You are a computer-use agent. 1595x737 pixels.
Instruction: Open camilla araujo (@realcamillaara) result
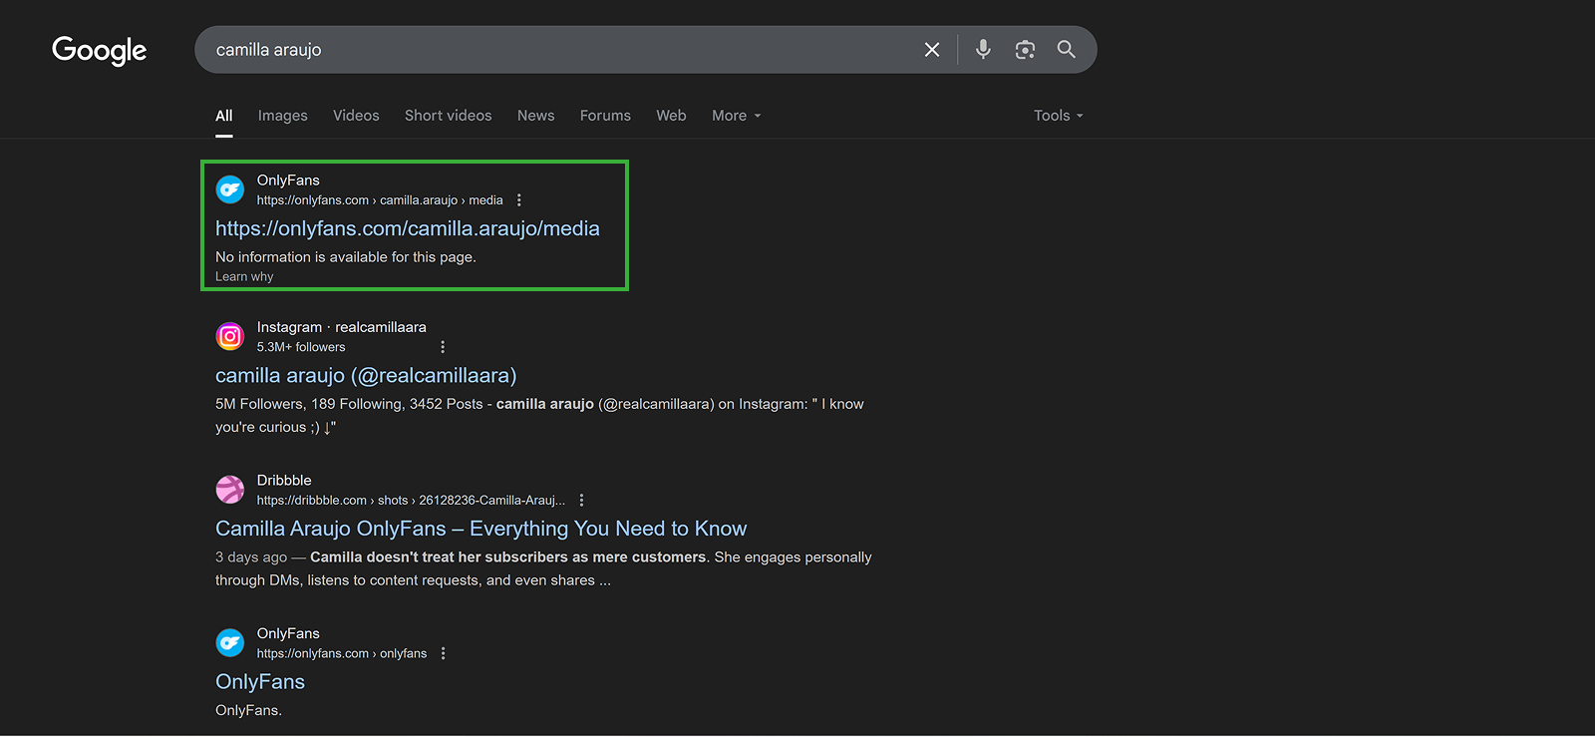pos(366,376)
